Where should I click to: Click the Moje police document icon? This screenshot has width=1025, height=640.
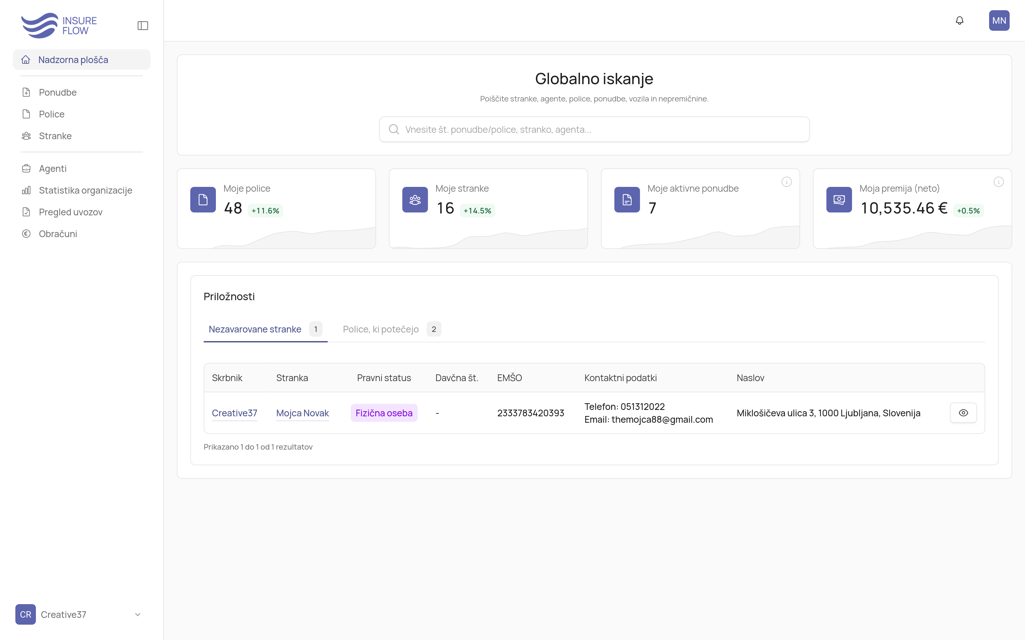[x=203, y=200]
